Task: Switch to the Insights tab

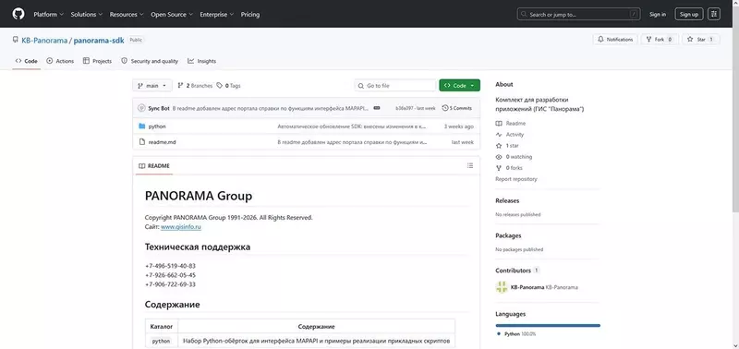Action: click(x=201, y=61)
